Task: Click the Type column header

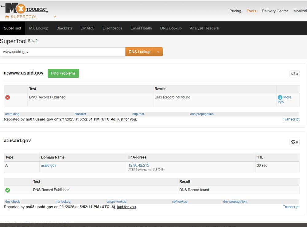Action: tap(10, 157)
